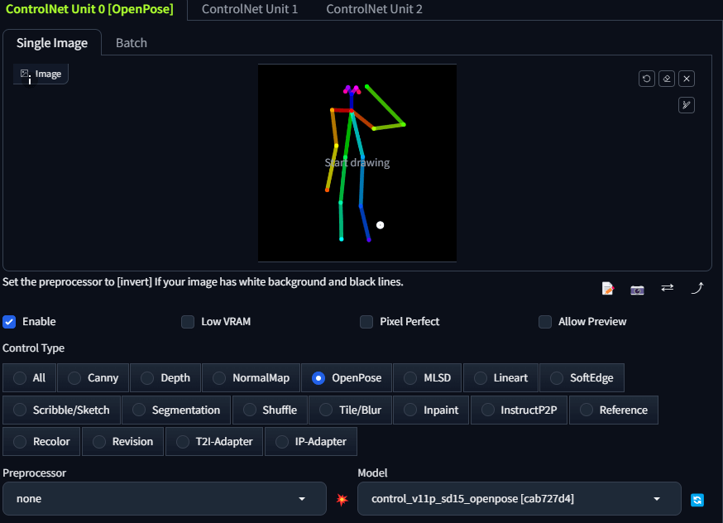Open the Preprocessor dropdown
The height and width of the screenshot is (523, 723).
click(165, 498)
